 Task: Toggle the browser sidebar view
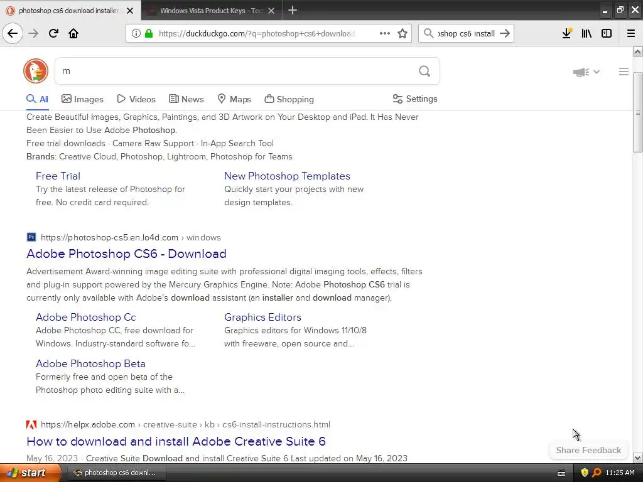(x=607, y=33)
